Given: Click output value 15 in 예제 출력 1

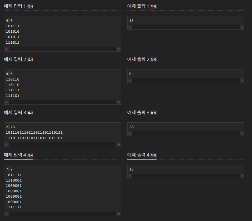Looking at the screenshot, I should pyautogui.click(x=131, y=21).
